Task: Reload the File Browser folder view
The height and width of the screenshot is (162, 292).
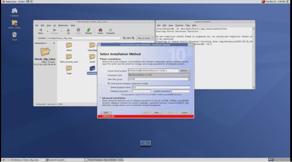Action: (x=89, y=31)
